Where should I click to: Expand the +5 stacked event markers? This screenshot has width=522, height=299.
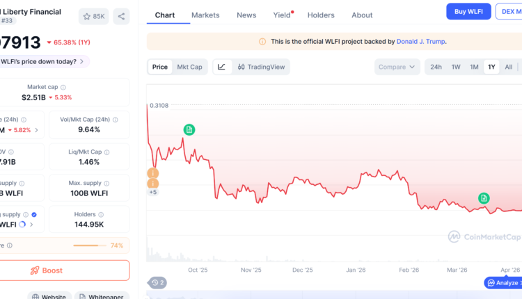click(x=152, y=191)
